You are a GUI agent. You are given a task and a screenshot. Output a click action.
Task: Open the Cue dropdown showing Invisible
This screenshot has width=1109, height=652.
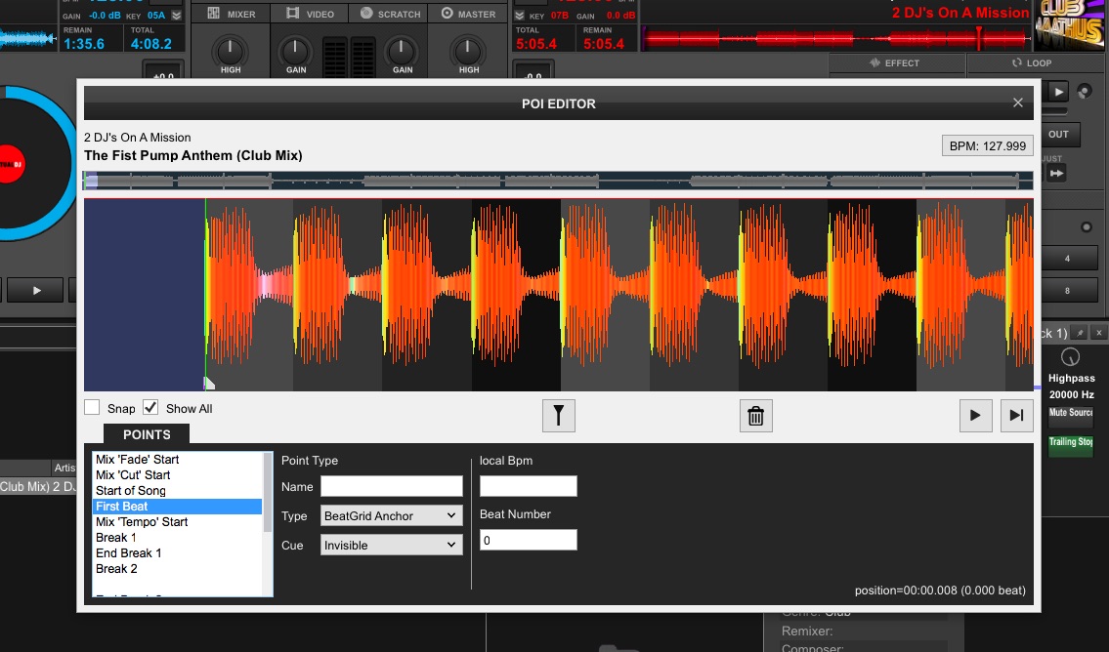click(391, 545)
